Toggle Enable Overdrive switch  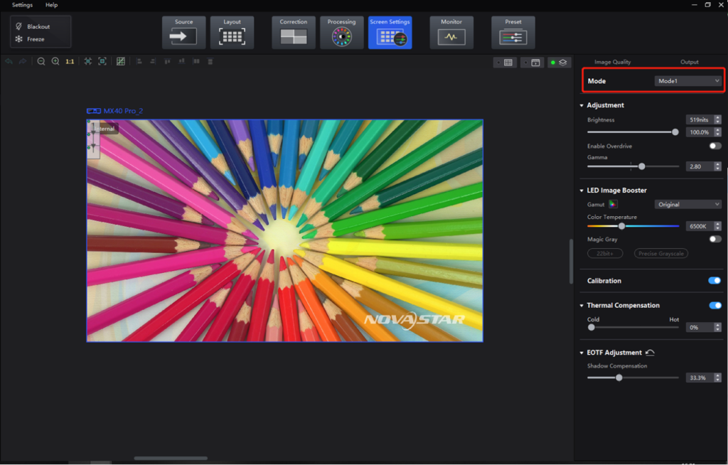tap(715, 146)
